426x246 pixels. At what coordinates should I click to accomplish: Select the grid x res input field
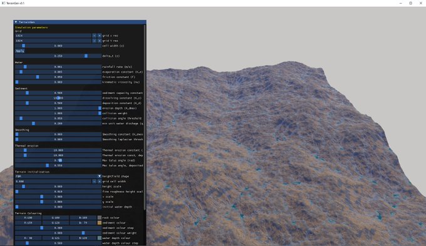click(x=53, y=36)
